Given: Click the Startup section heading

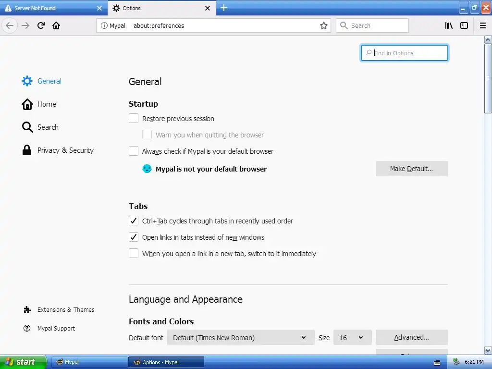Looking at the screenshot, I should pos(143,104).
